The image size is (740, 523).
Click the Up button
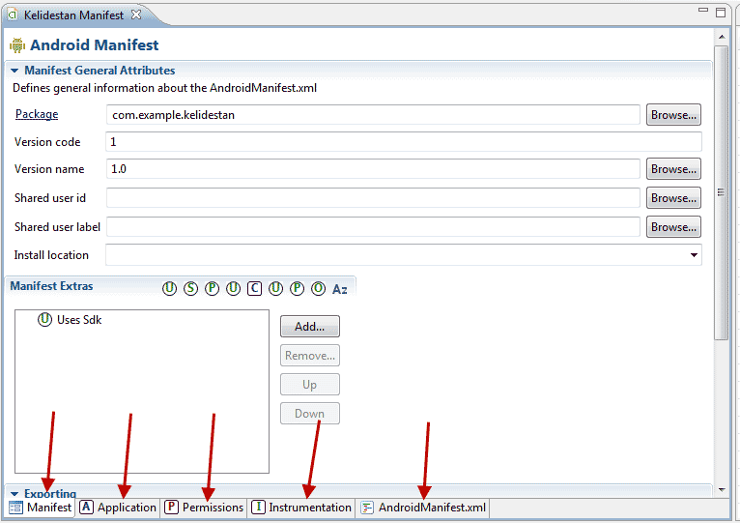[309, 385]
